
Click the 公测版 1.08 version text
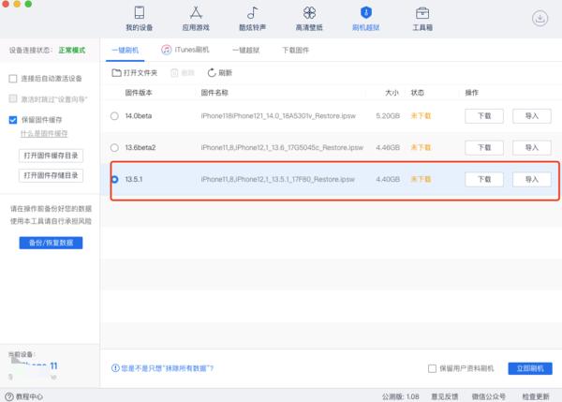click(400, 396)
